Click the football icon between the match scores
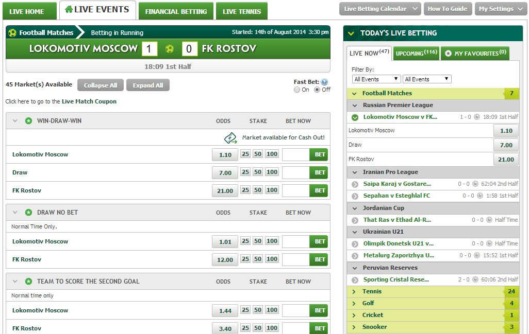 click(x=169, y=49)
